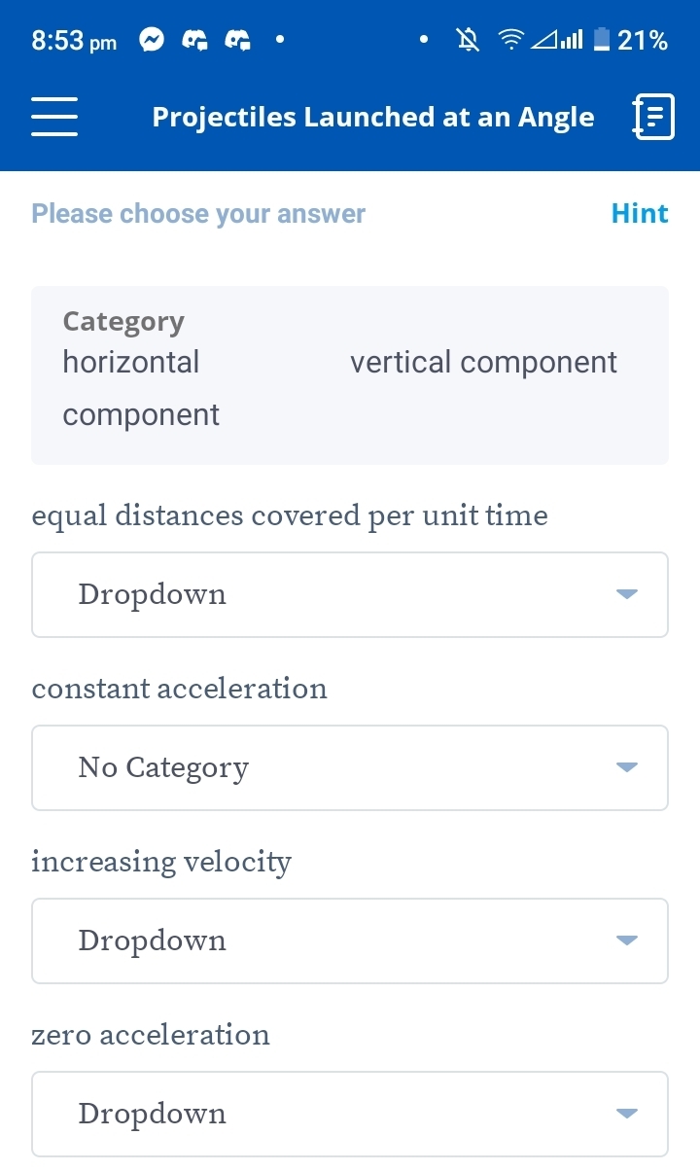This screenshot has width=700, height=1171.
Task: Click arrow on increasing velocity dropdown
Action: 627,940
